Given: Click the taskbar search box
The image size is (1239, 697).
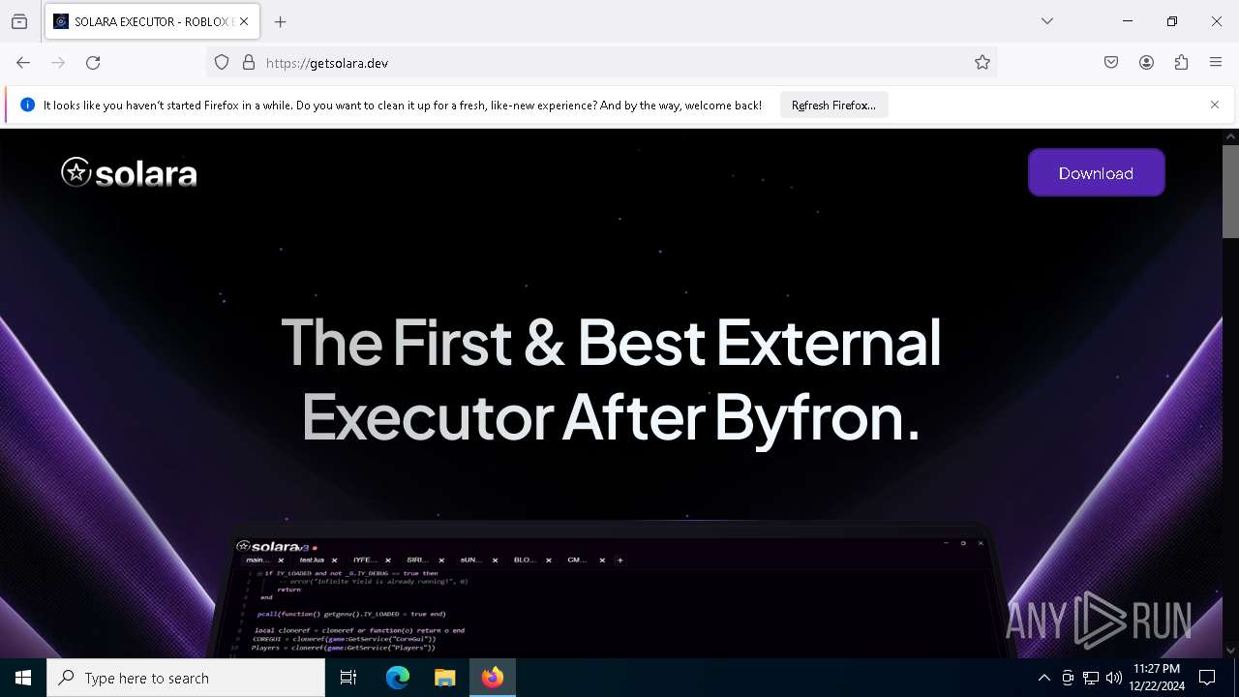Looking at the screenshot, I should tap(186, 678).
